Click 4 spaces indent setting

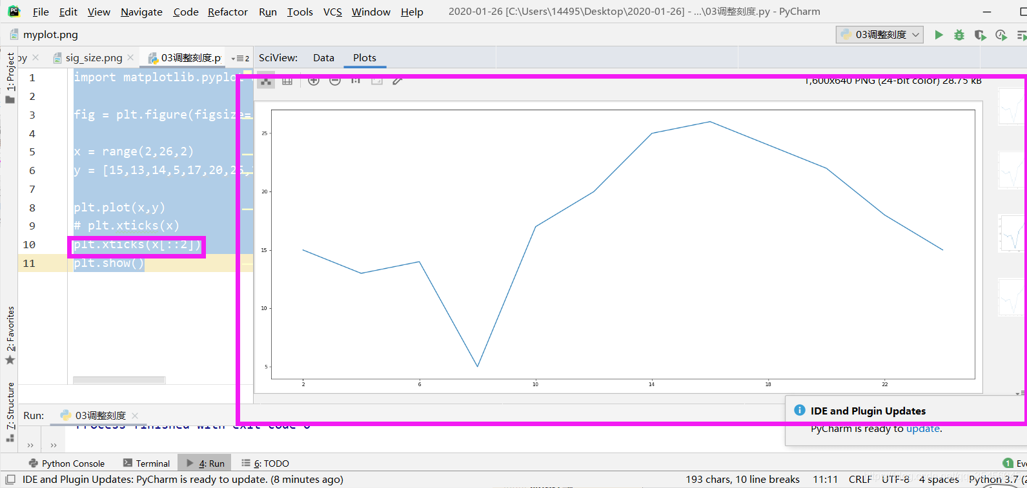[939, 480]
